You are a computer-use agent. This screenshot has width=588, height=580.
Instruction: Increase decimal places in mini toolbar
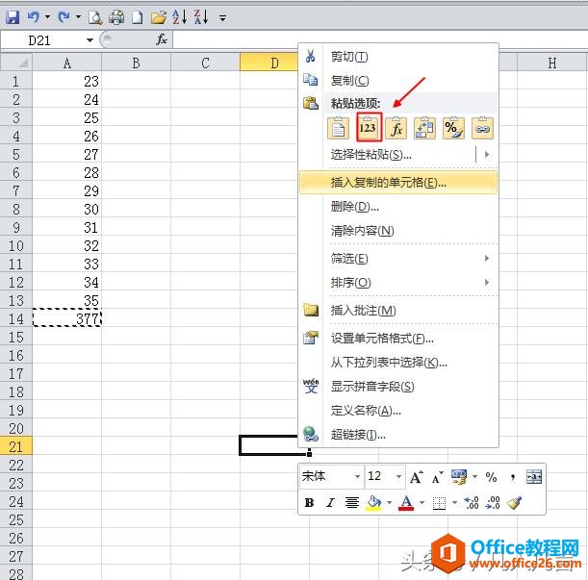point(472,502)
